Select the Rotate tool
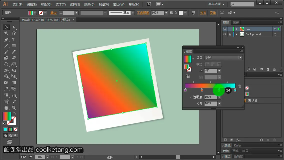 [6, 64]
